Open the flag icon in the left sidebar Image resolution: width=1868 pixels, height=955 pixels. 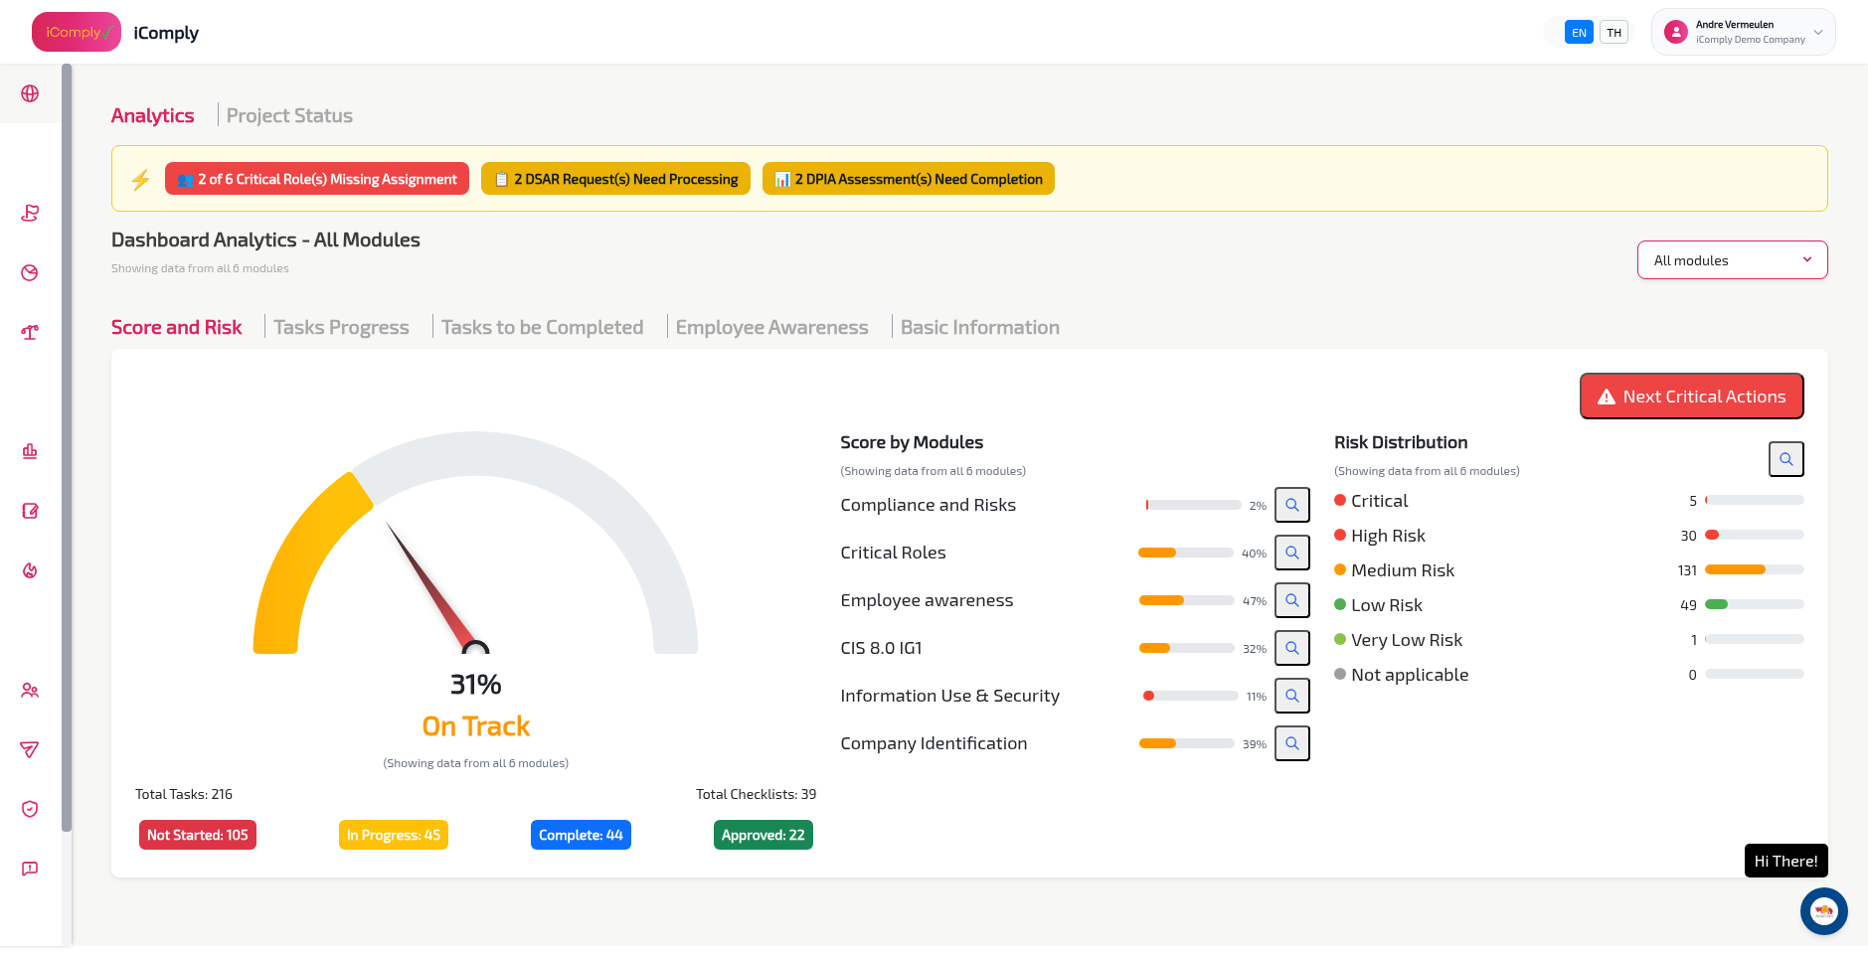[30, 213]
